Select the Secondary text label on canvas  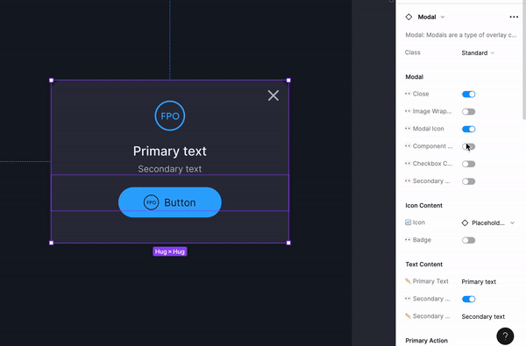click(170, 169)
